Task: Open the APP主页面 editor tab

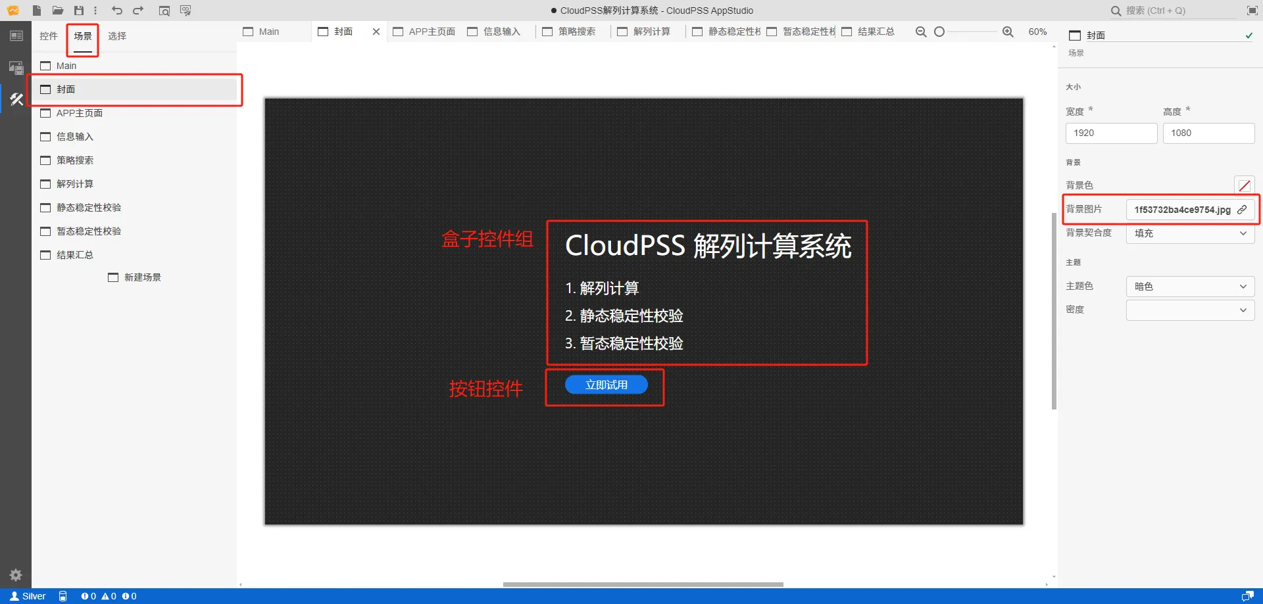Action: pyautogui.click(x=424, y=32)
